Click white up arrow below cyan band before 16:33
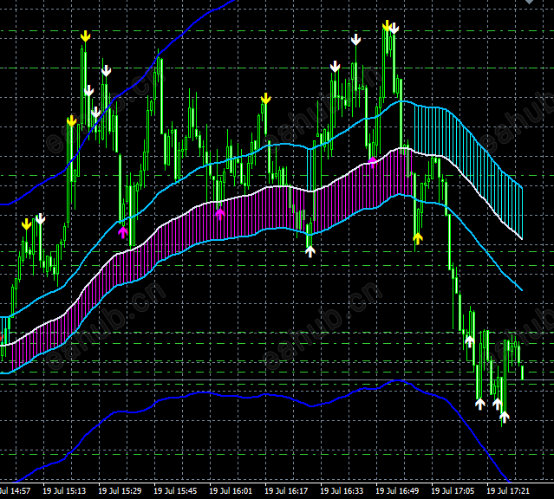 coord(310,251)
